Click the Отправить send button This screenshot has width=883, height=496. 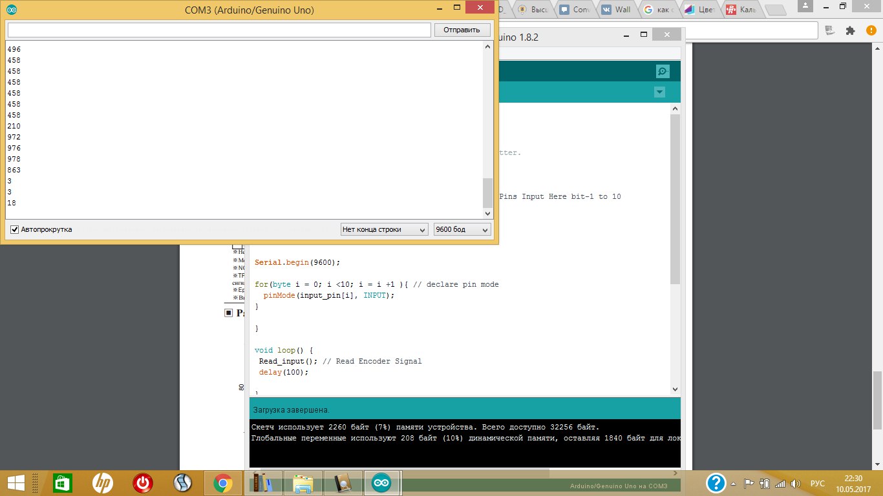tap(462, 30)
